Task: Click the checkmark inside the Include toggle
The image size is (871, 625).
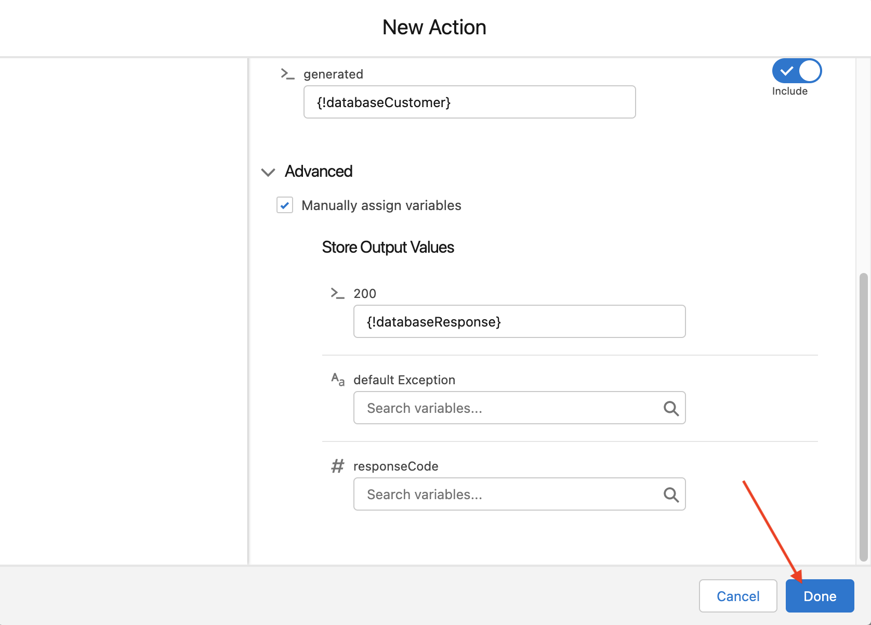Action: [786, 70]
